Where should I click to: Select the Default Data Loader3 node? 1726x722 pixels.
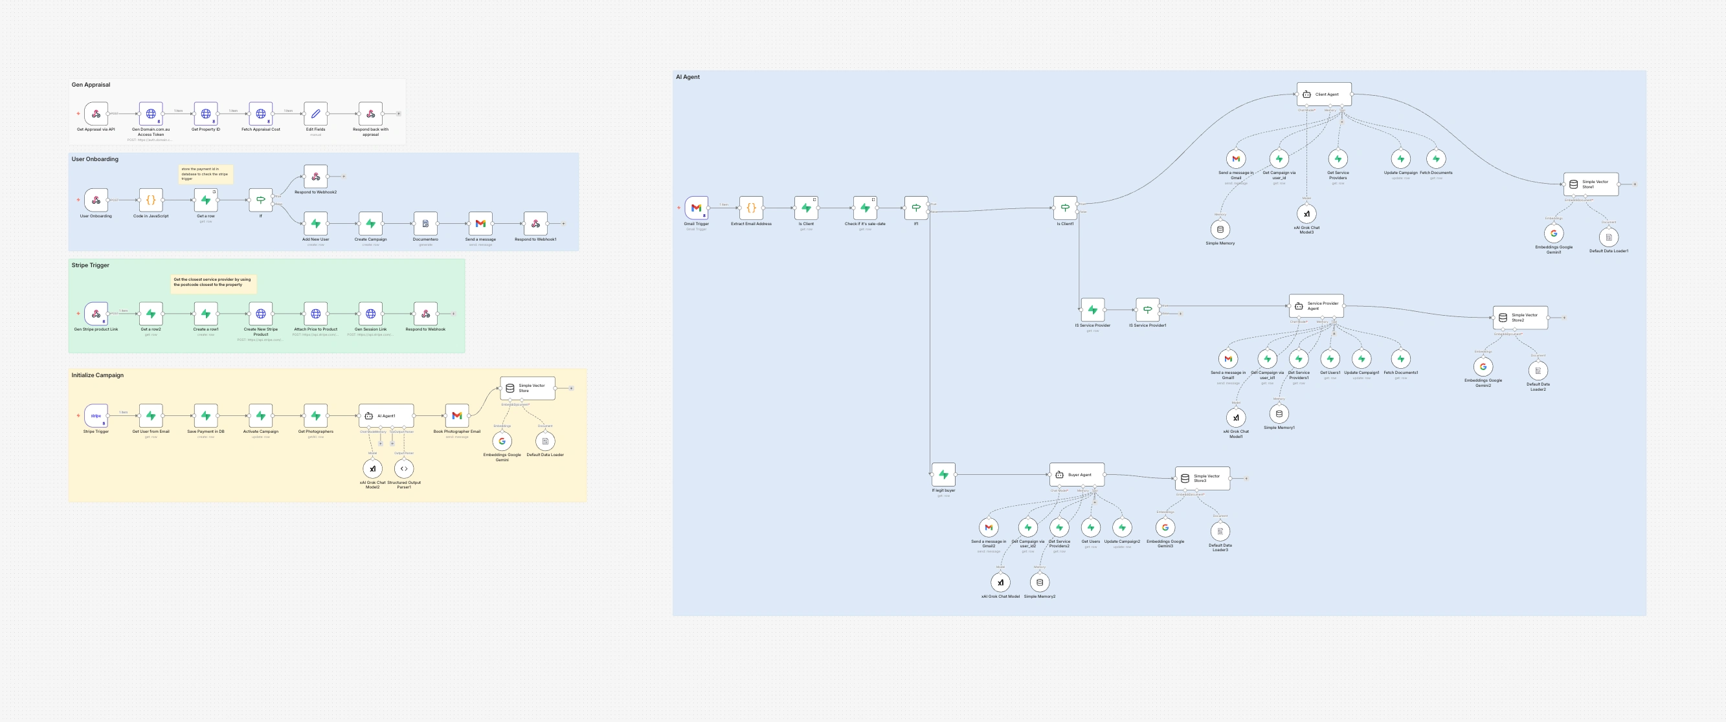1220,531
